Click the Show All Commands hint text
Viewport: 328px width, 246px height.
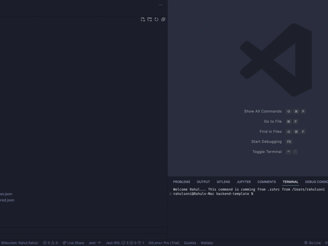coord(263,111)
